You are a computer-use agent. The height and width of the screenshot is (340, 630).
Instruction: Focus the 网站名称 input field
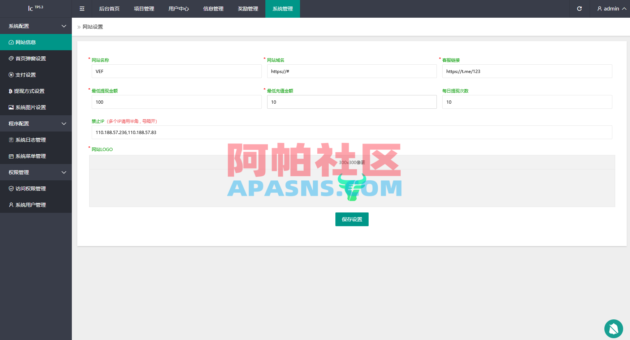[x=177, y=71]
